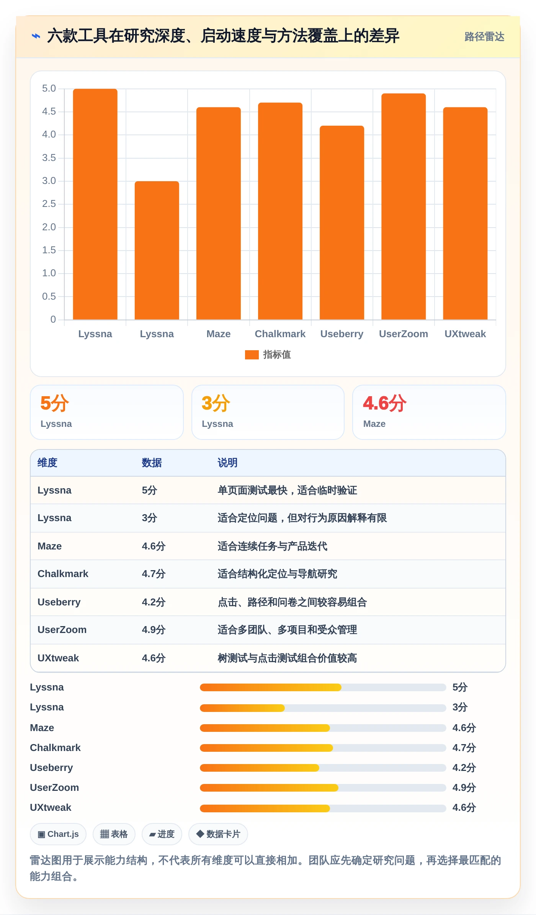The height and width of the screenshot is (915, 536).
Task: Click the 5分 Lyssna stat card
Action: [107, 412]
